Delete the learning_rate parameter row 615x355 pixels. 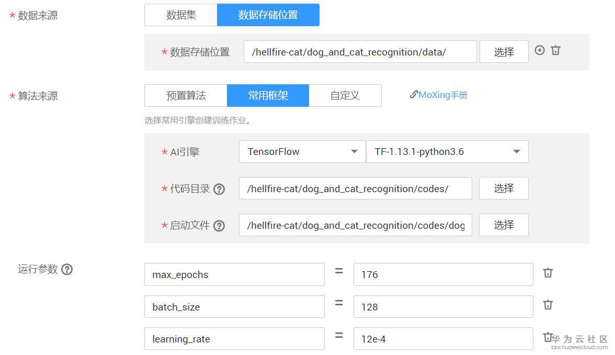coord(548,337)
